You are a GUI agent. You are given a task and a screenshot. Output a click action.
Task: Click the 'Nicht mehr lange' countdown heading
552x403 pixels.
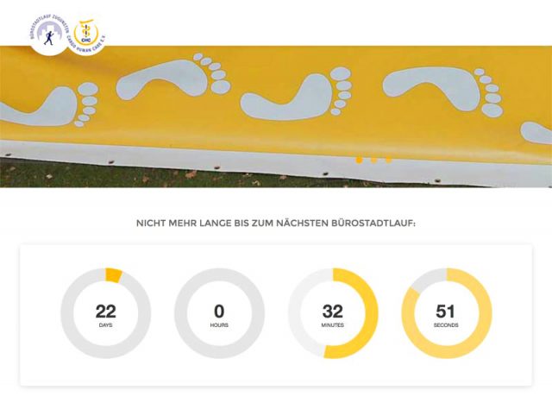click(276, 224)
